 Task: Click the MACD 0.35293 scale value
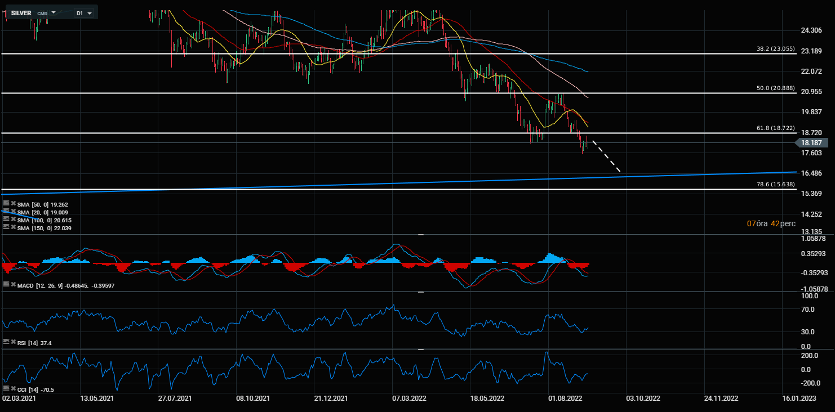[x=814, y=254]
